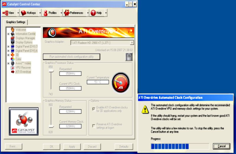
Task: Toggle Preserve ATI Overdrive settings at logon
Action: coord(94,126)
